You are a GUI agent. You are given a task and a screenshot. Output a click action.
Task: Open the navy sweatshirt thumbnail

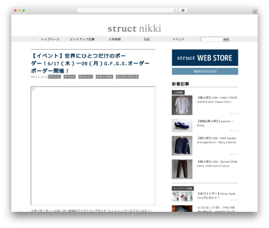[182, 146]
